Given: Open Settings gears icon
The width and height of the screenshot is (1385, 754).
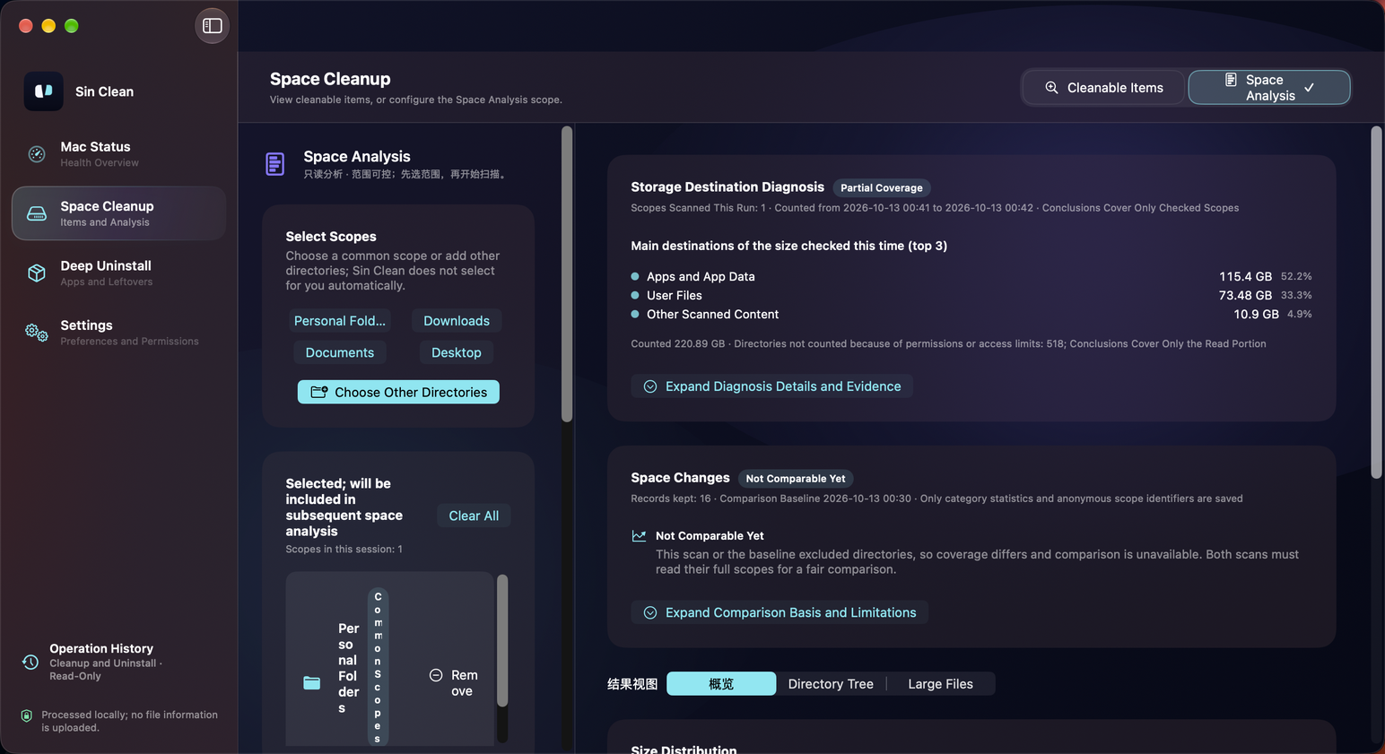Looking at the screenshot, I should (x=37, y=333).
